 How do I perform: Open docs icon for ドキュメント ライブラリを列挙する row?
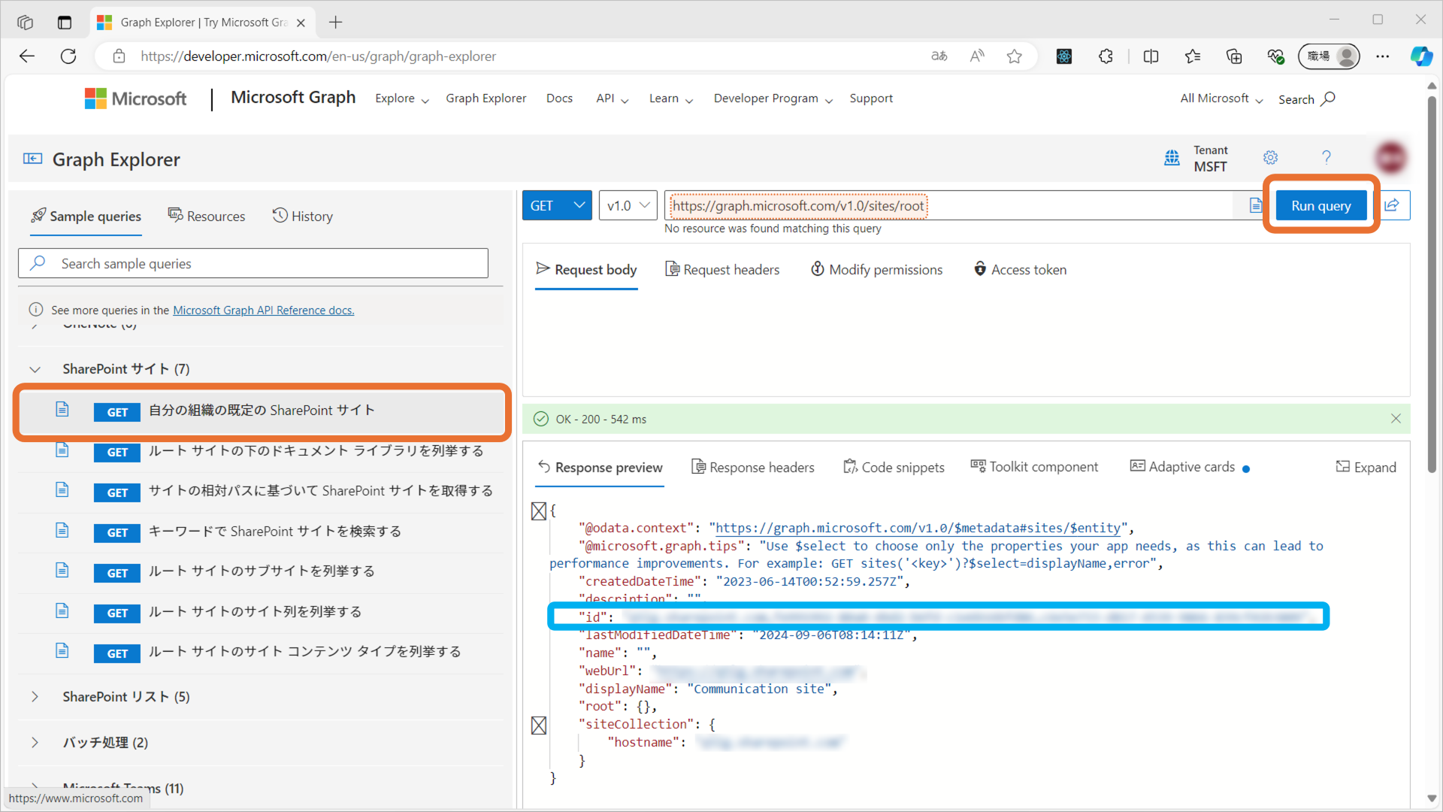62,450
